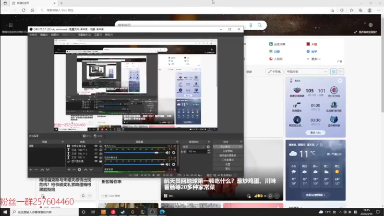Launch Steam from the taskbar
The image size is (384, 216).
123,212
